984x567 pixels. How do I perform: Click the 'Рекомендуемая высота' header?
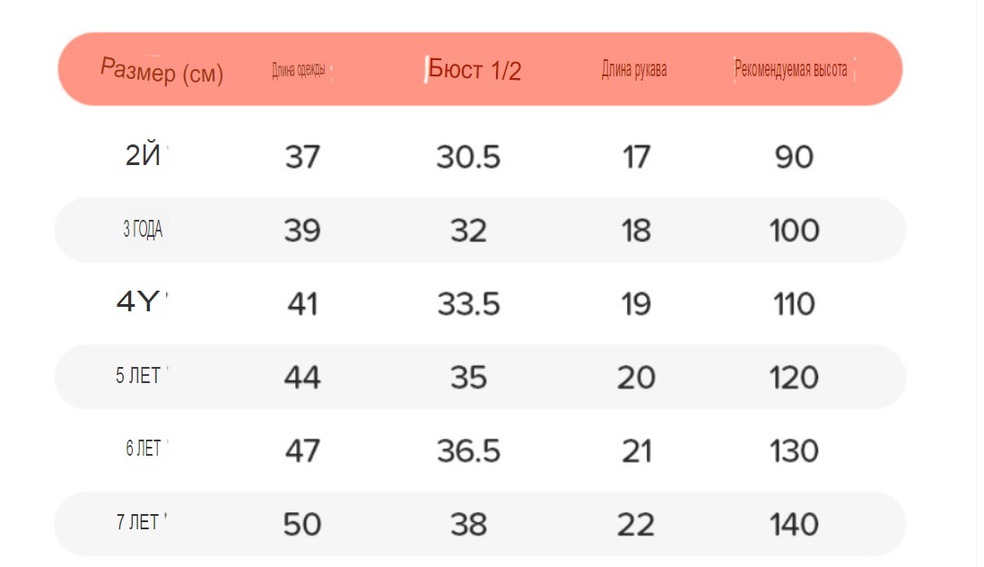click(791, 68)
